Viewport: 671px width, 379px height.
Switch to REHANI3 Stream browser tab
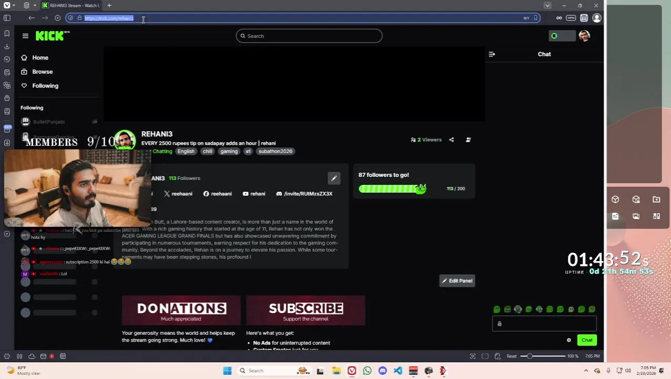pyautogui.click(x=71, y=5)
